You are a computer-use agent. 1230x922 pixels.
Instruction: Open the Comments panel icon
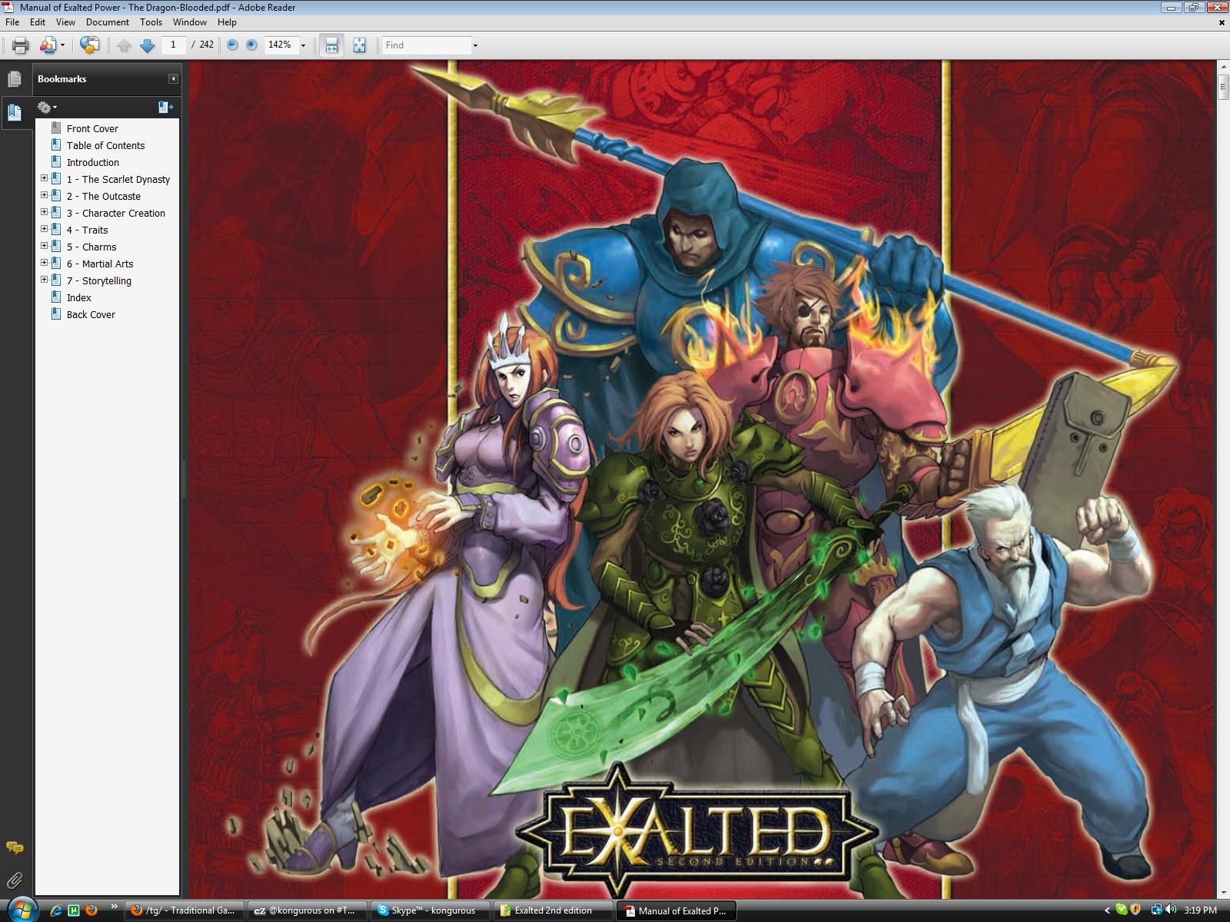(x=15, y=848)
